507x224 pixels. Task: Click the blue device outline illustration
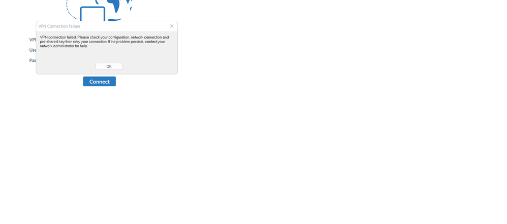click(92, 14)
